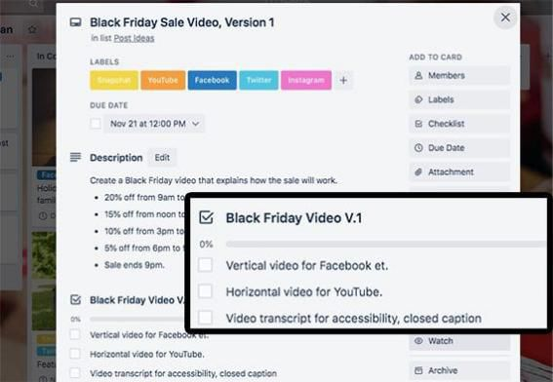The image size is (553, 382).
Task: Tick Video transcript checkbox in zoomed box
Action: coord(205,318)
